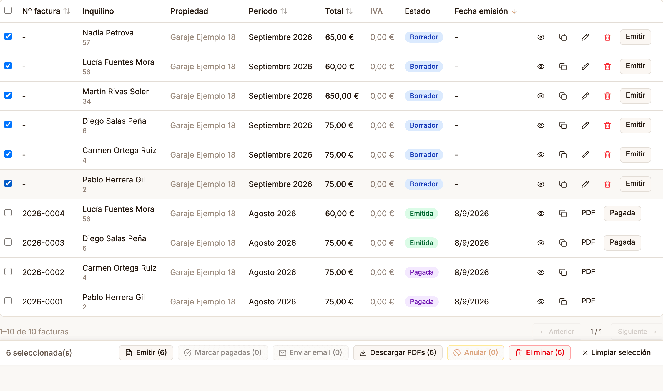Click Pagada status badge on invoice 2026-0001

[x=421, y=302]
